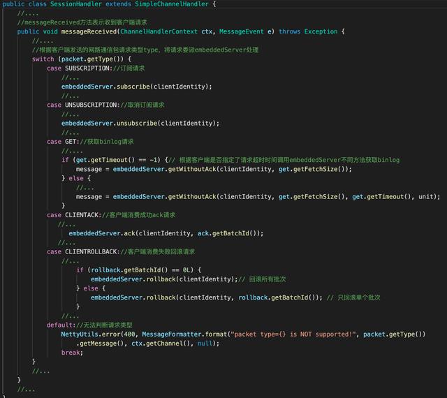Click the ChannelHandlerContext parameter type
This screenshot has height=398, width=447.
159,31
